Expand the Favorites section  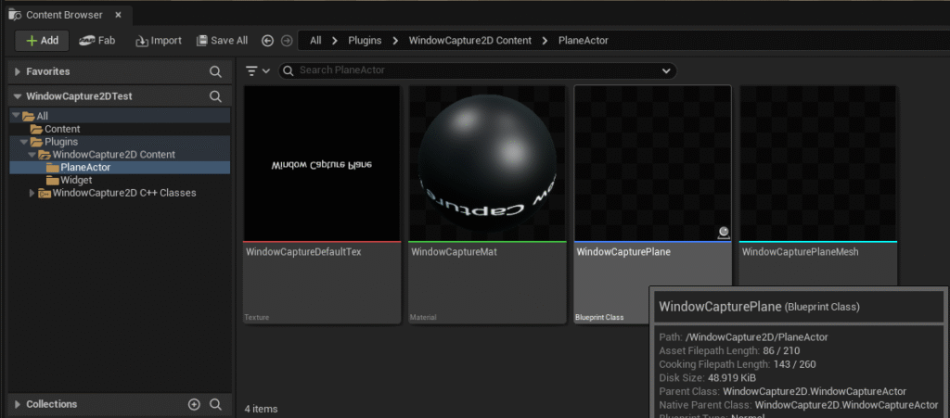18,71
